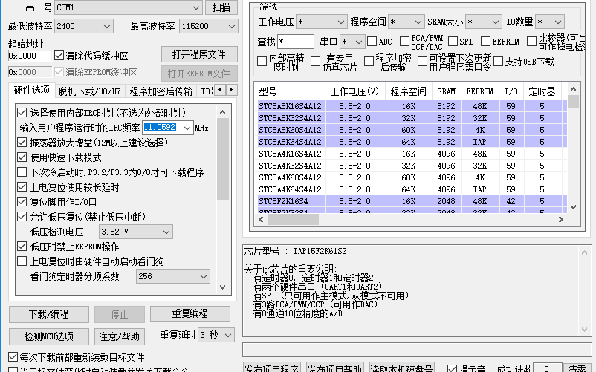Toggle 提示音 checkbox

point(452,368)
